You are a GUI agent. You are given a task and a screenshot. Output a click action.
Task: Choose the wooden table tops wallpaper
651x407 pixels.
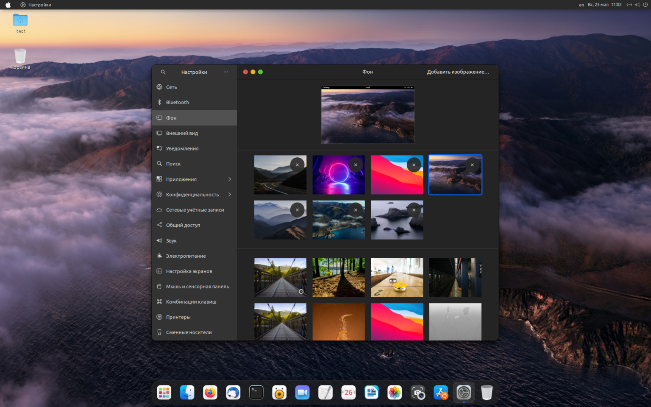pyautogui.click(x=397, y=278)
